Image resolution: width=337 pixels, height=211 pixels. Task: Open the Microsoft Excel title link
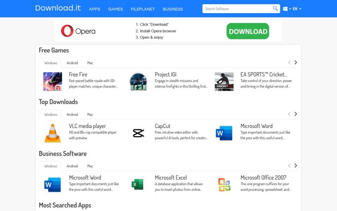point(171,178)
